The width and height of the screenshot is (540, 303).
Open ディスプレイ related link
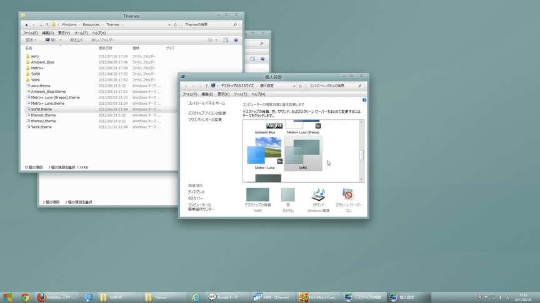point(196,192)
